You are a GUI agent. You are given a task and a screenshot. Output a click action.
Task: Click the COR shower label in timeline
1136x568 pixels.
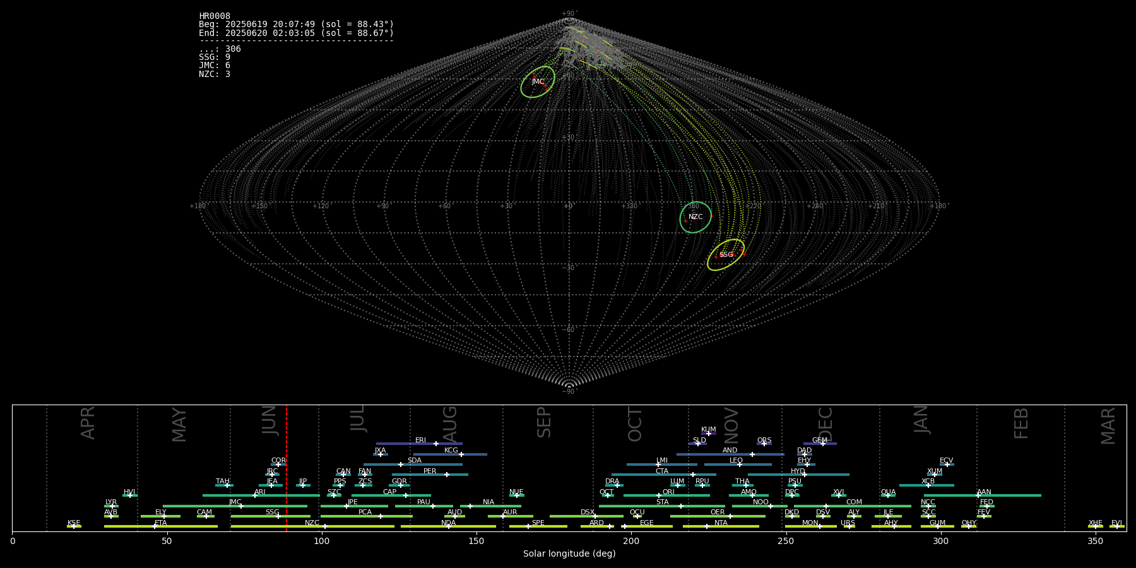[278, 461]
